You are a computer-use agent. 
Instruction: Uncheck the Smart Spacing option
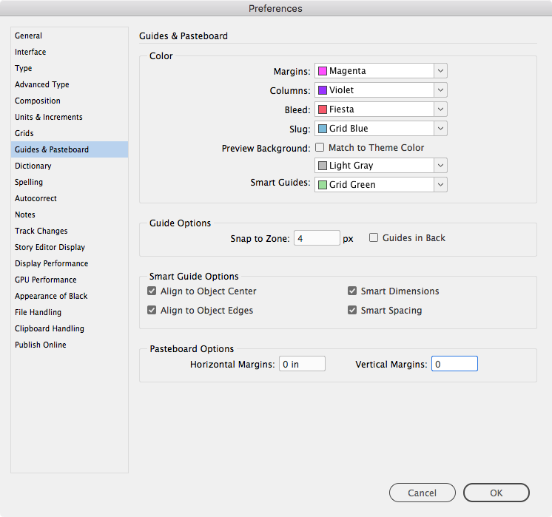pos(353,311)
